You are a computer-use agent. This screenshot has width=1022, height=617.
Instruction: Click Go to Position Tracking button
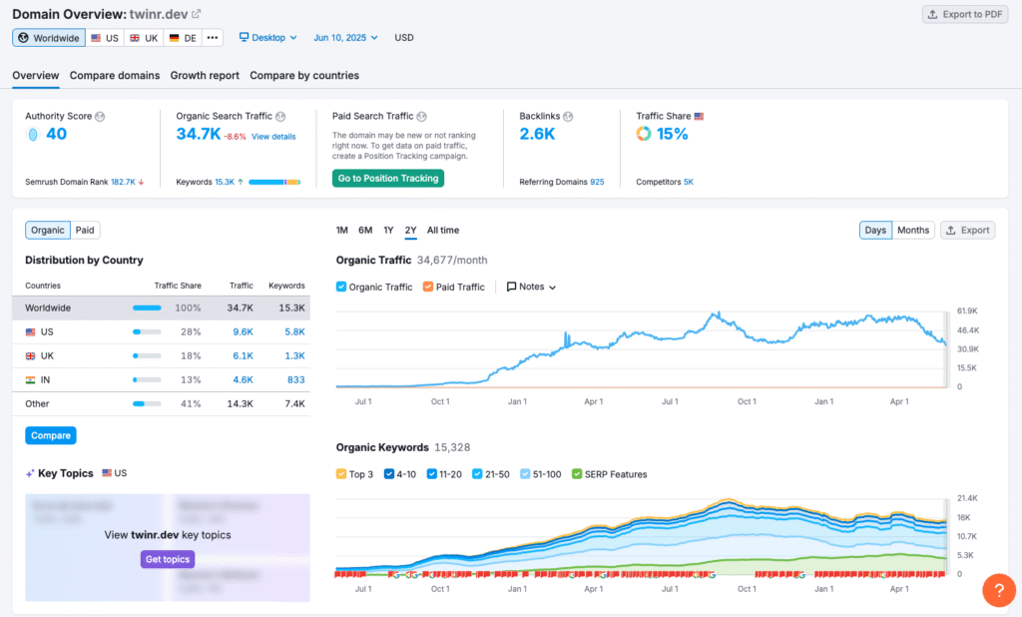point(388,179)
